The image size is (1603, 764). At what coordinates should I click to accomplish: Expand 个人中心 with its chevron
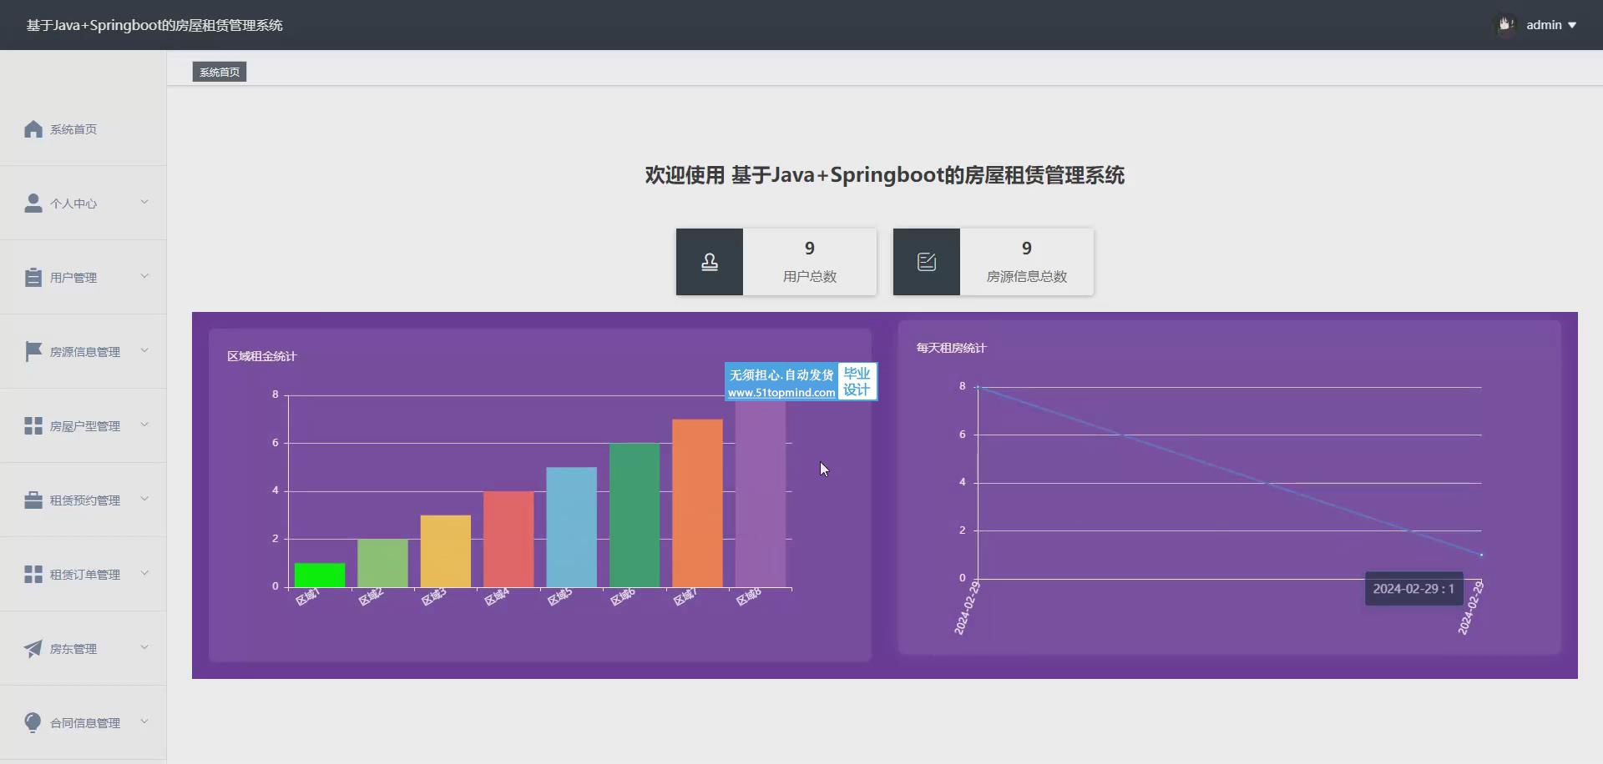[144, 203]
